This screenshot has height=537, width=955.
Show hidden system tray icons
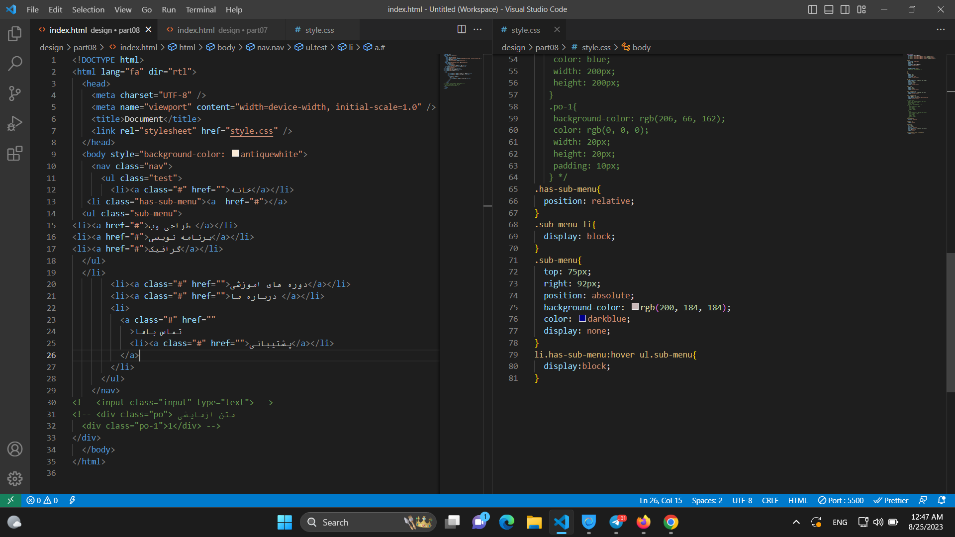tap(796, 522)
